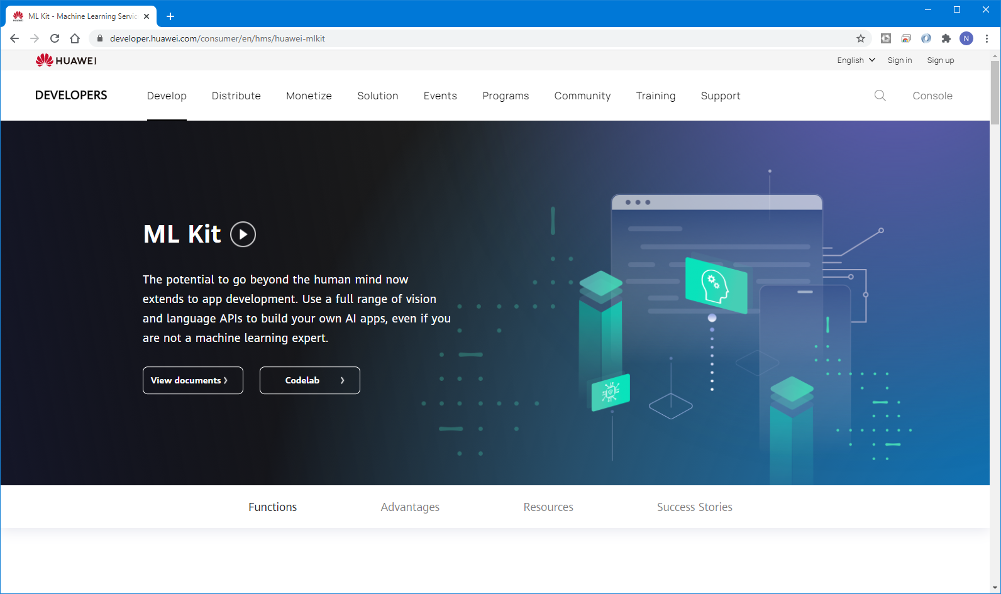Click the Huawei logo in the header
Screen dimensions: 1001x594
[66, 60]
